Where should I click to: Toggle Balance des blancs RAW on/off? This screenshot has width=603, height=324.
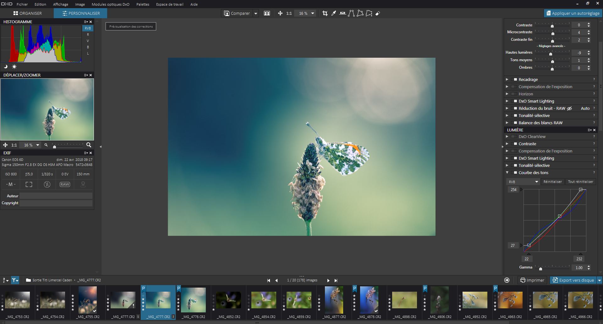click(514, 123)
